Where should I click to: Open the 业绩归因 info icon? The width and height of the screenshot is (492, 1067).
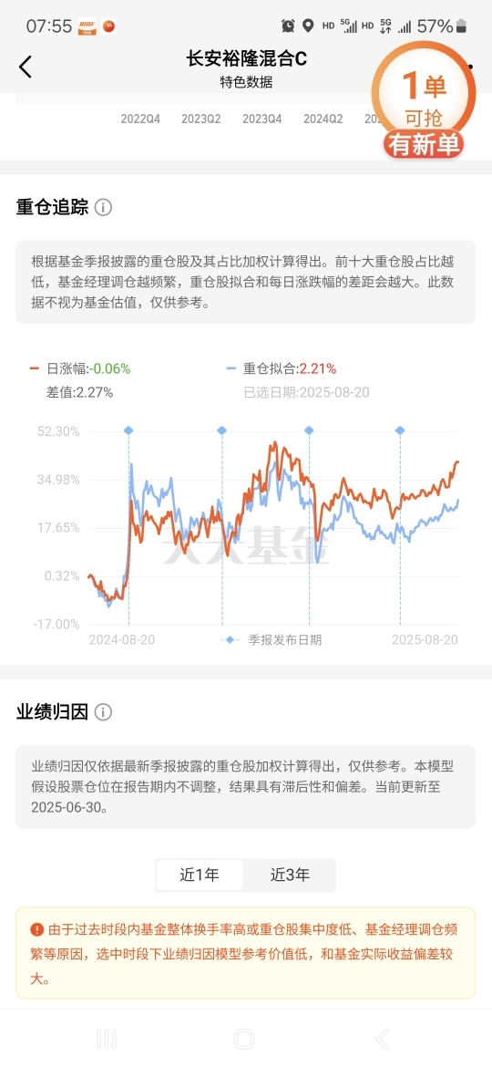(103, 712)
